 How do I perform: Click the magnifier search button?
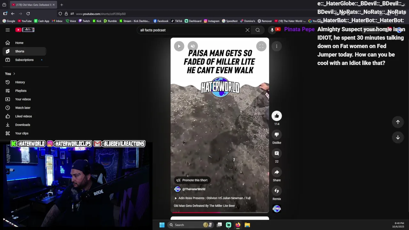coord(258,30)
